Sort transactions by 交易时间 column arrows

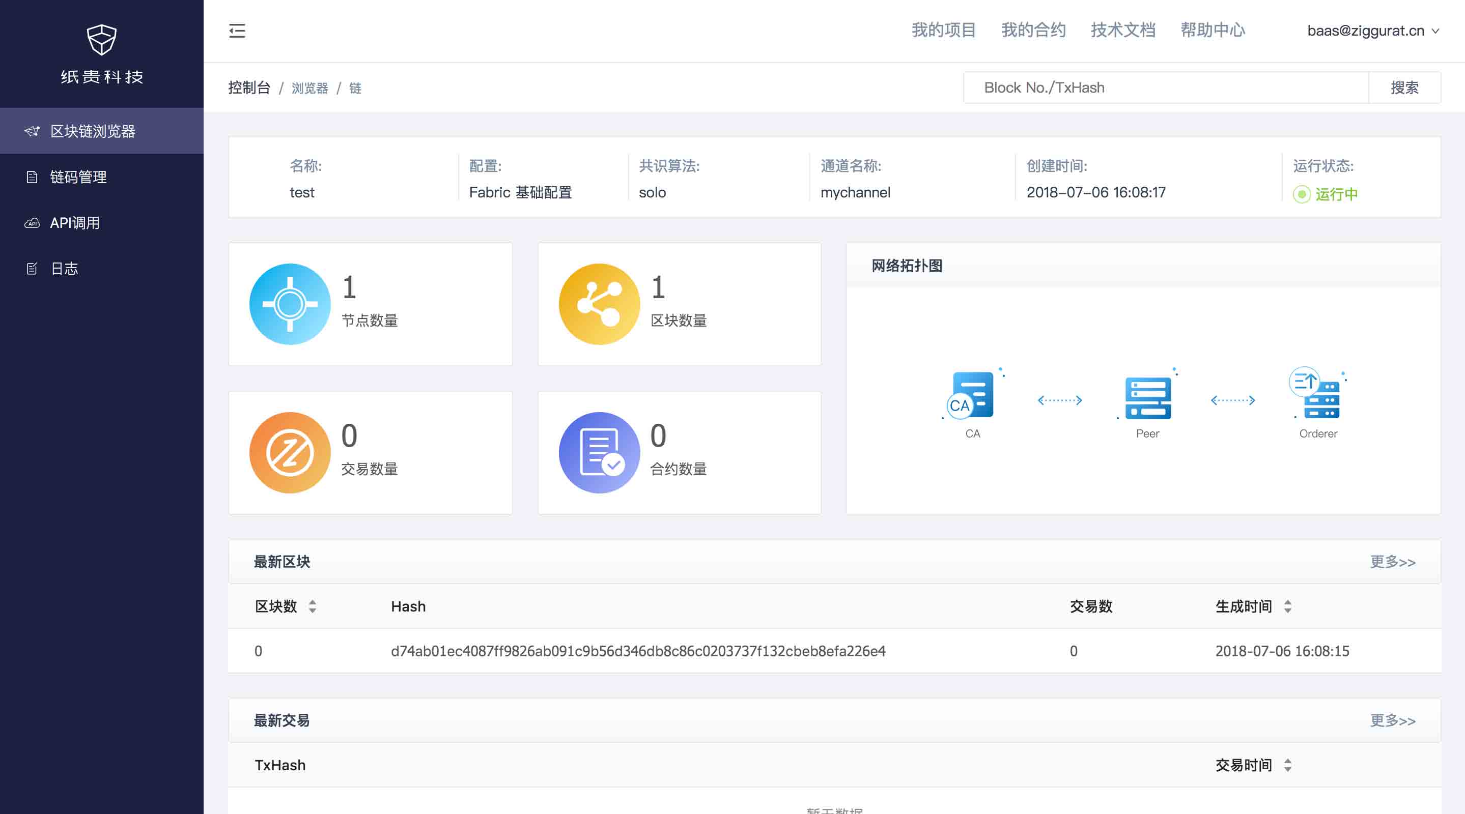tap(1287, 765)
